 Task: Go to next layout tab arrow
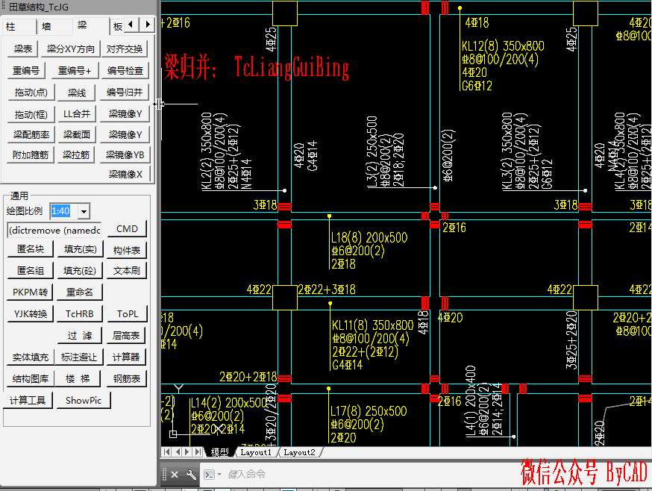(187, 452)
